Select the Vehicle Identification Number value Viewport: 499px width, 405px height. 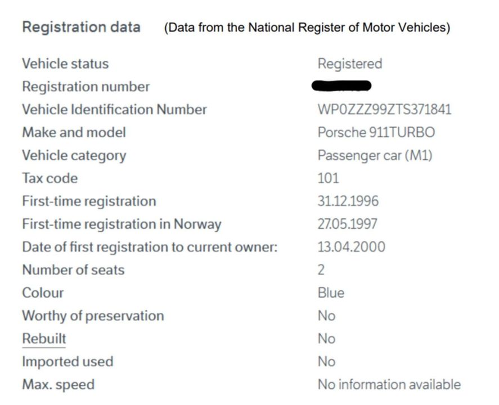[x=384, y=110]
